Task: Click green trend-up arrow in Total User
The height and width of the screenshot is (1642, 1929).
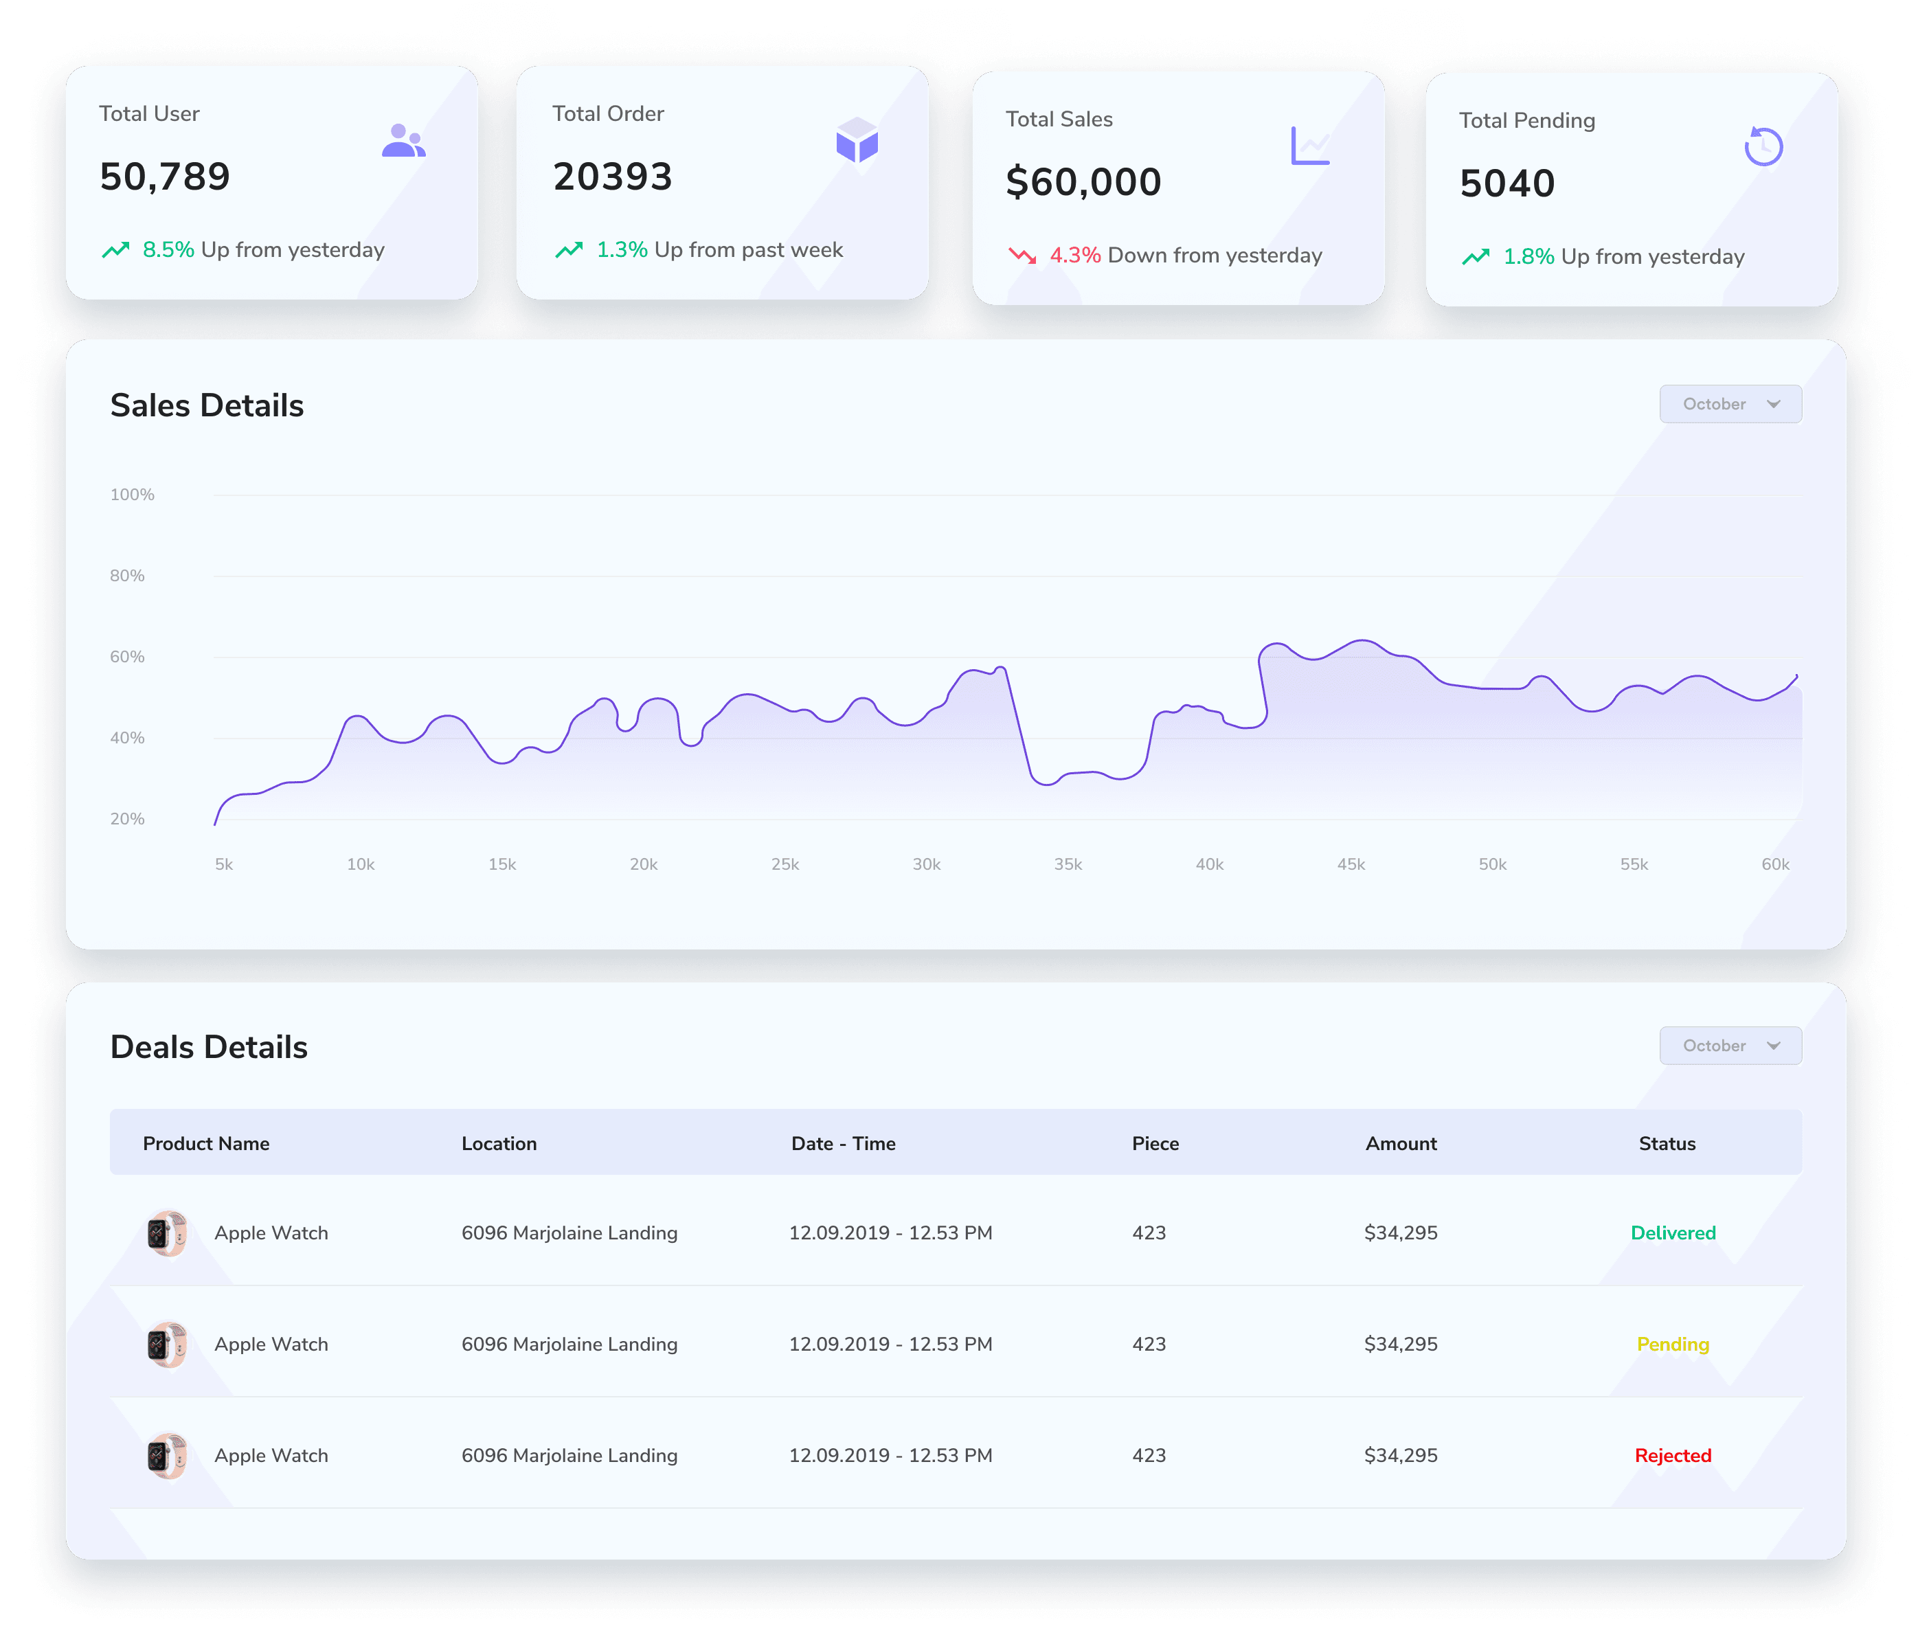Action: tap(115, 250)
